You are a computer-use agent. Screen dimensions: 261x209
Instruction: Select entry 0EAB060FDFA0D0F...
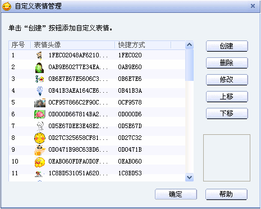click(x=78, y=161)
